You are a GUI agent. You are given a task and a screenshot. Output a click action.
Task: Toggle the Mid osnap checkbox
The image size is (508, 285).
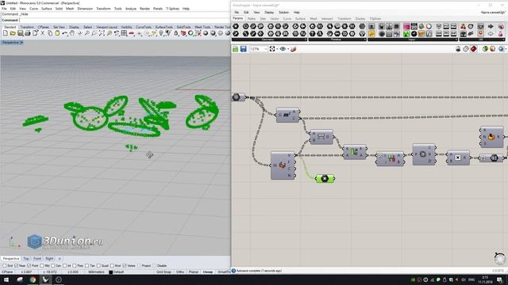click(x=42, y=266)
